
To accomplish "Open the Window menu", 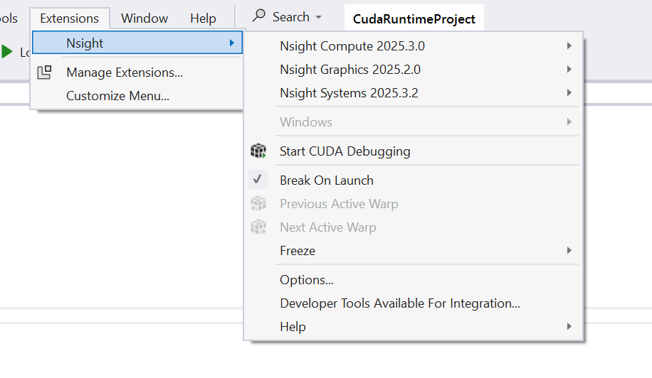I will pos(144,18).
